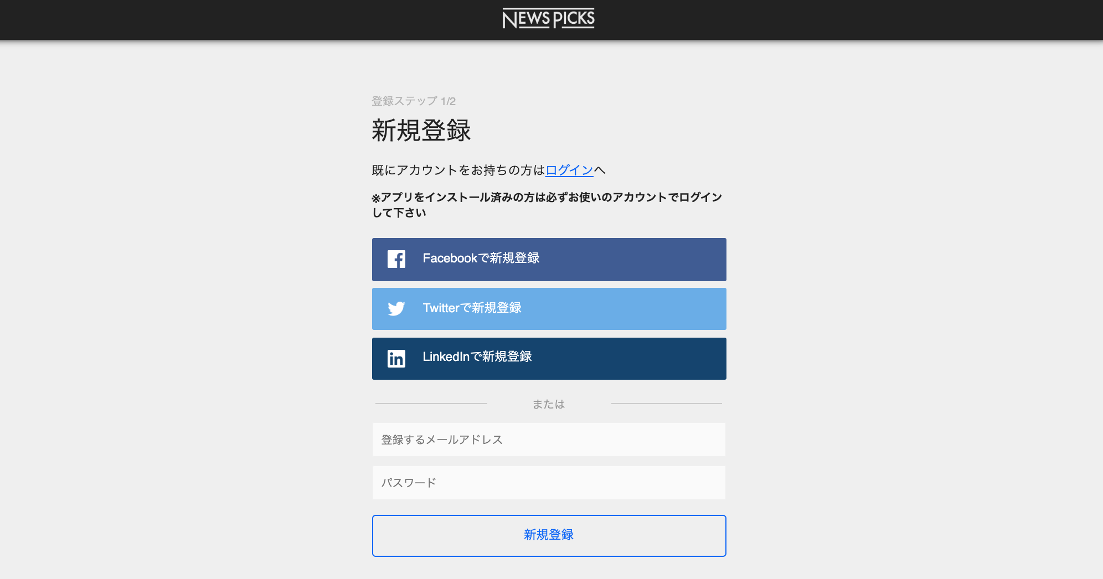This screenshot has width=1103, height=579.
Task: Click the または divider label
Action: coord(548,404)
